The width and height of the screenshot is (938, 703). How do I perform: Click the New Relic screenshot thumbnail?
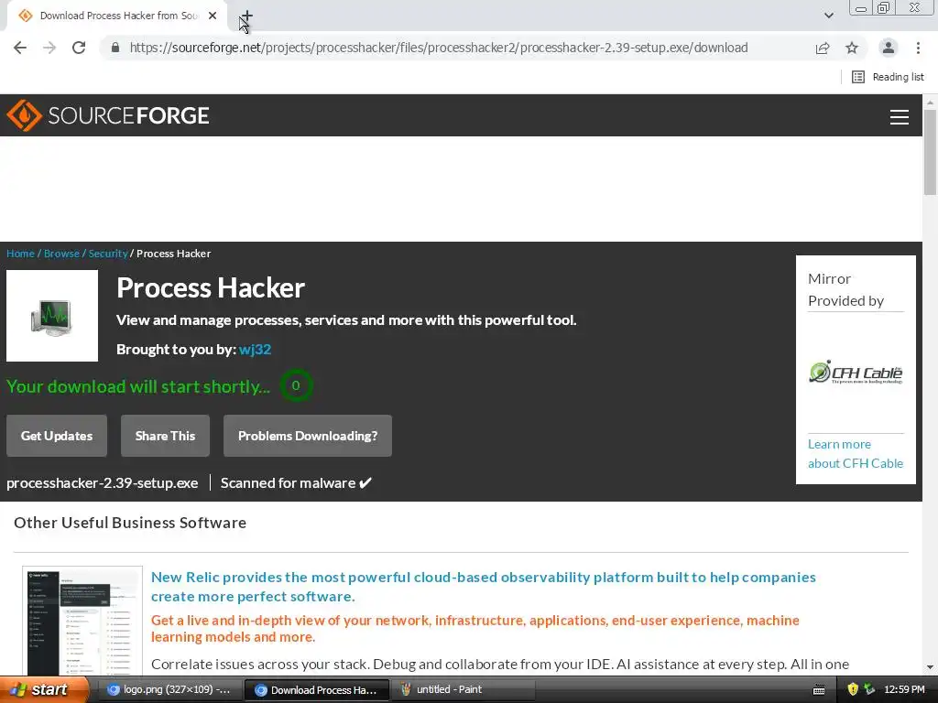[x=82, y=622]
